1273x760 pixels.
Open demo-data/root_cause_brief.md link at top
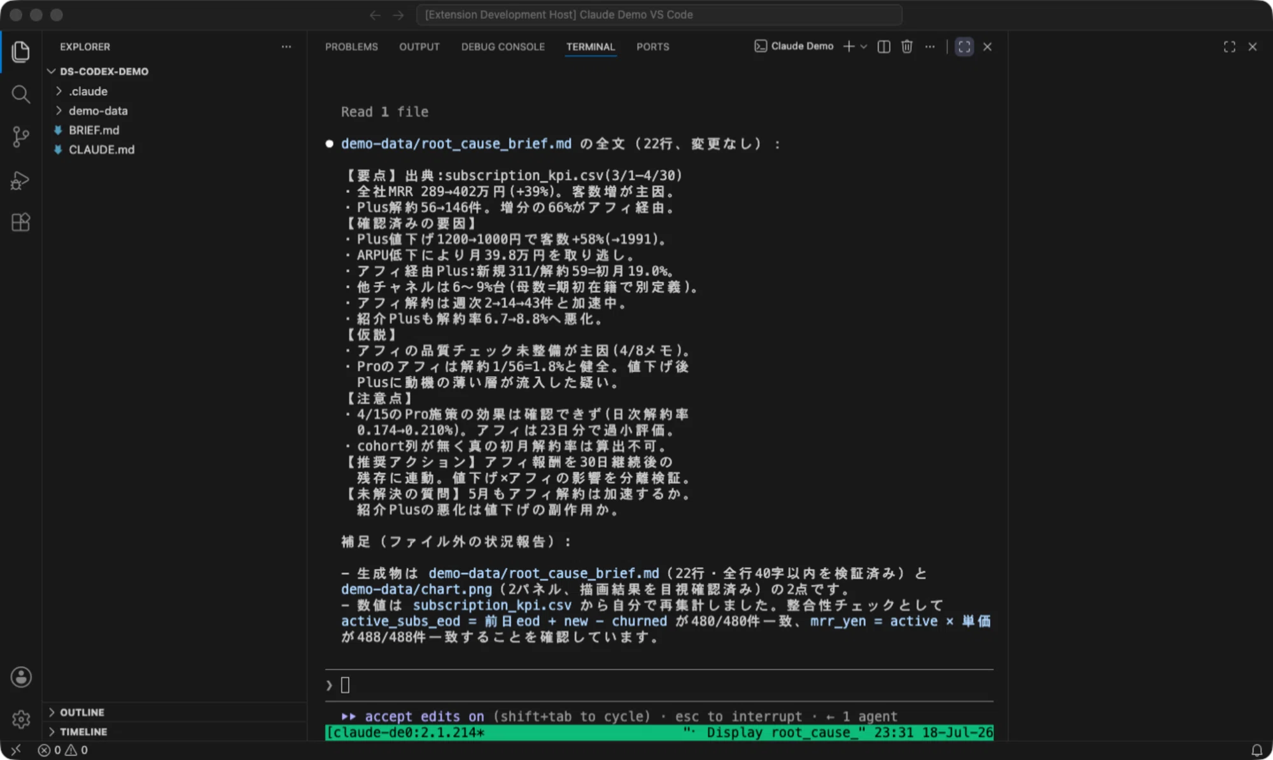pyautogui.click(x=456, y=144)
